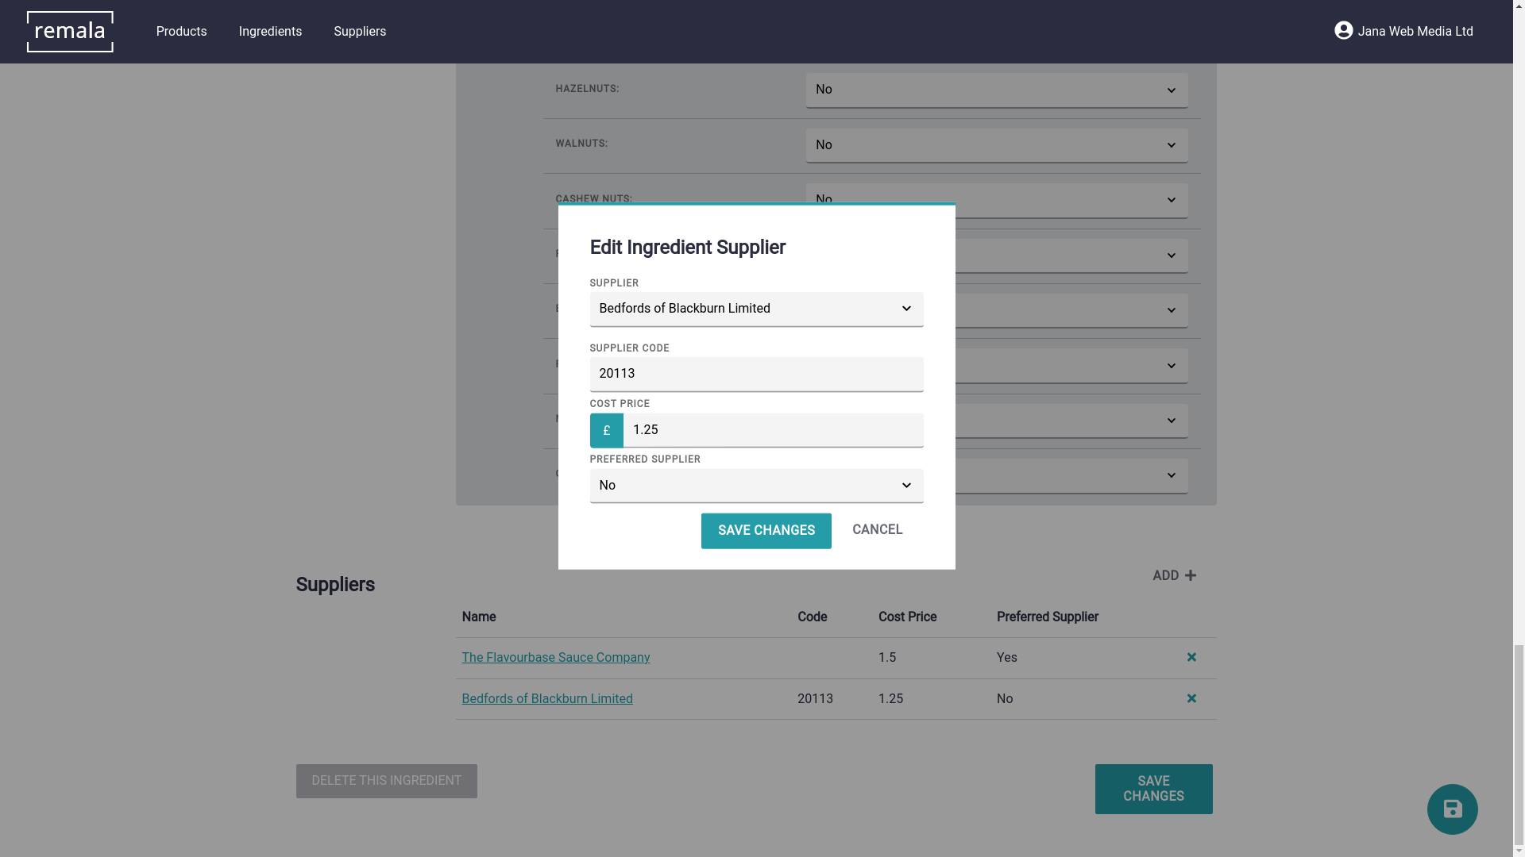This screenshot has height=857, width=1525.
Task: Click the save icon in the bottom right corner
Action: click(1453, 809)
